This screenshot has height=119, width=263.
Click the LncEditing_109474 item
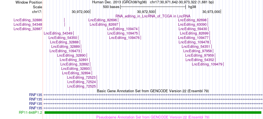pyautogui.click(x=122, y=29)
